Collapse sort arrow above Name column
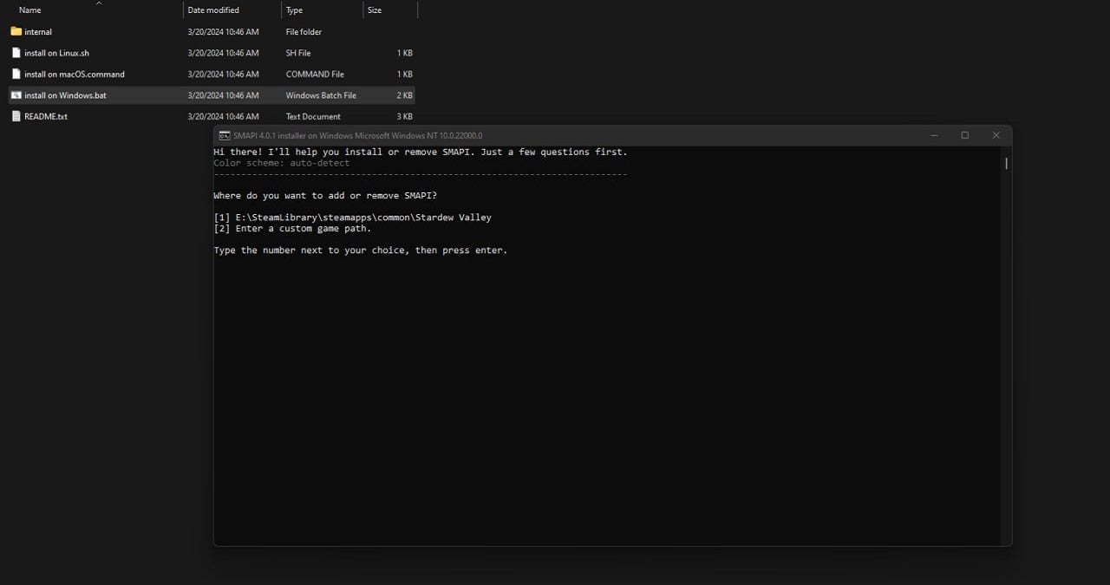1110x585 pixels. 99,3
